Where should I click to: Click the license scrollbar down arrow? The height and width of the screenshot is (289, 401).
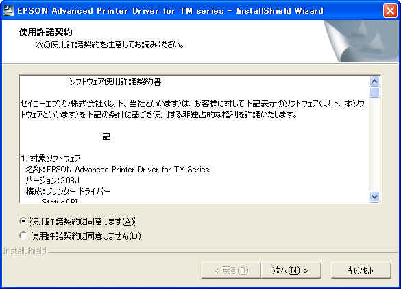tap(375, 197)
